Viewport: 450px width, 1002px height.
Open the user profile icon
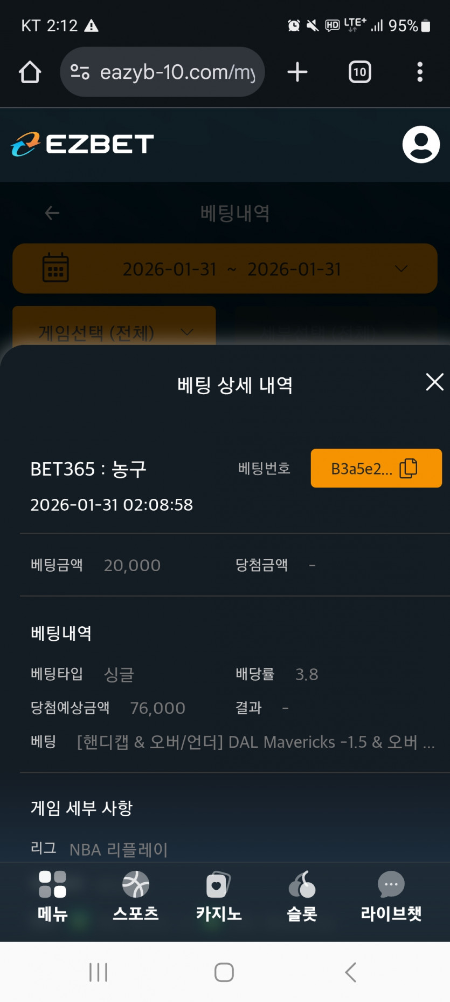tap(421, 144)
